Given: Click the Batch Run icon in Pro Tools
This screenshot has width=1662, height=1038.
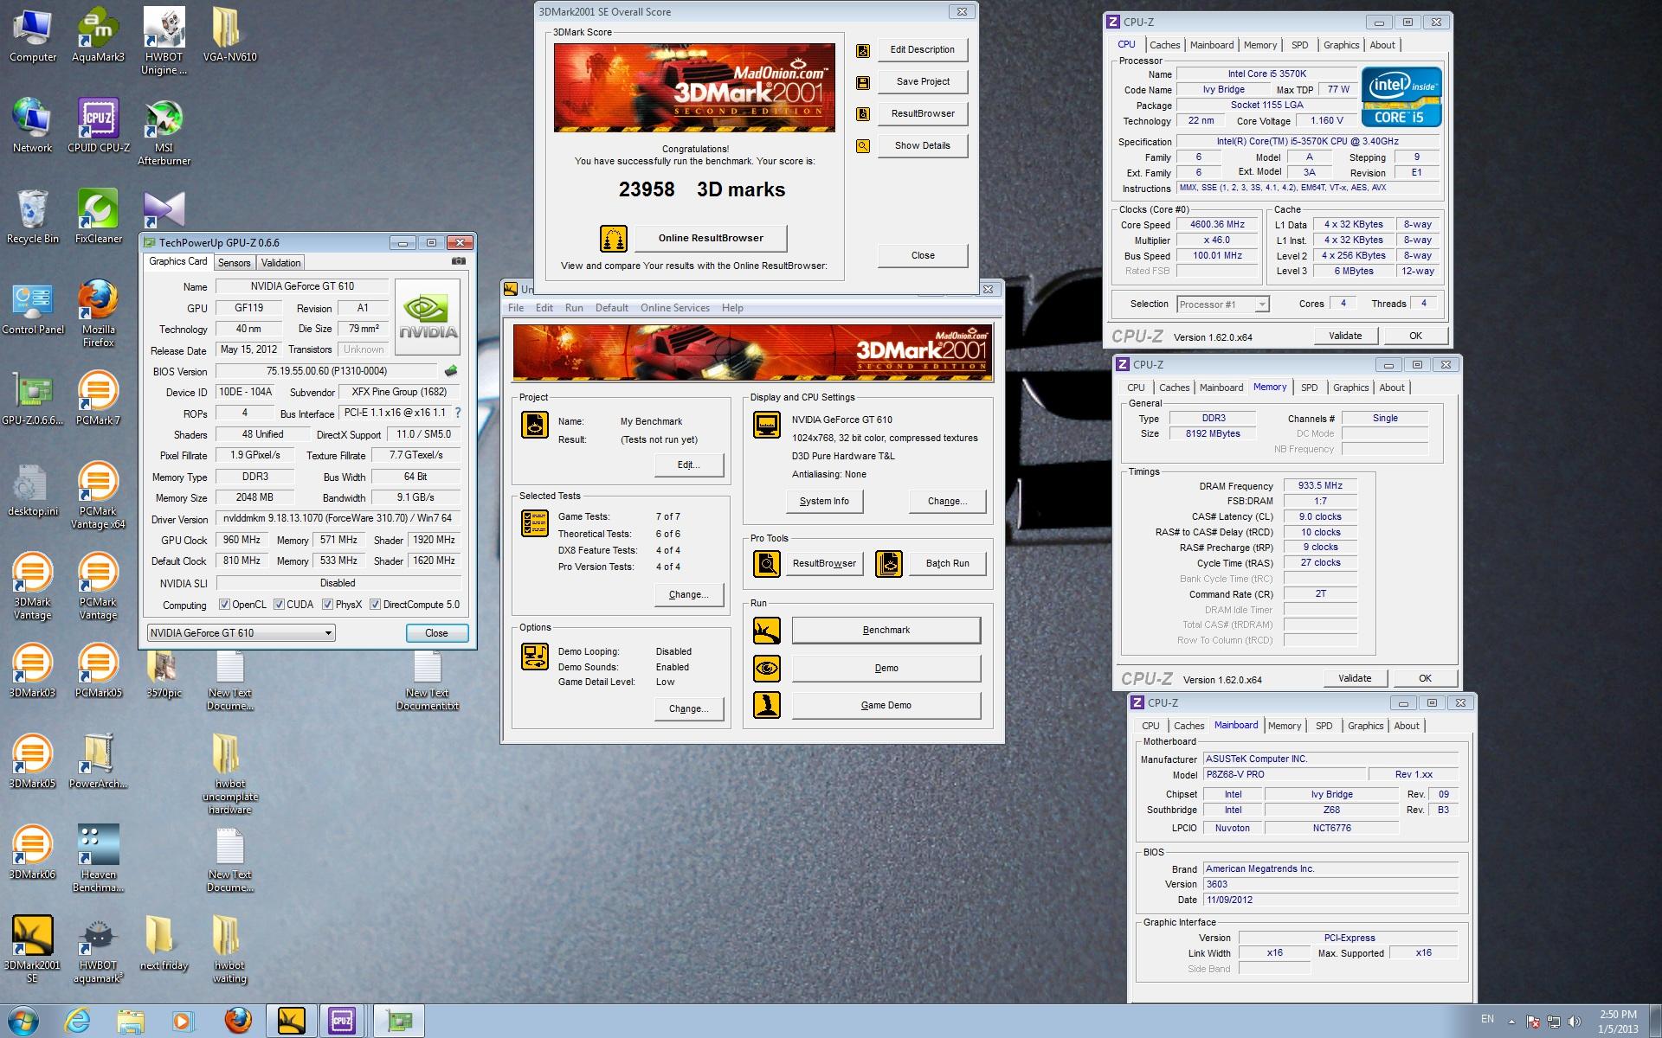Looking at the screenshot, I should coord(889,564).
